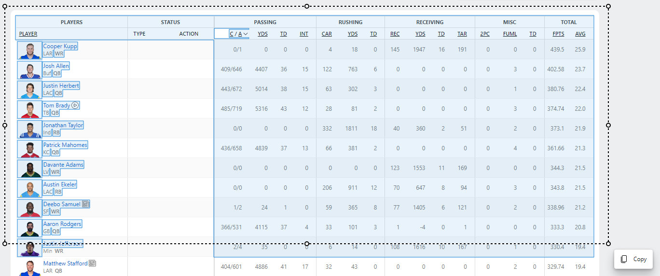The width and height of the screenshot is (660, 276).
Task: Click the 5014 passing yards value
Action: pos(261,89)
